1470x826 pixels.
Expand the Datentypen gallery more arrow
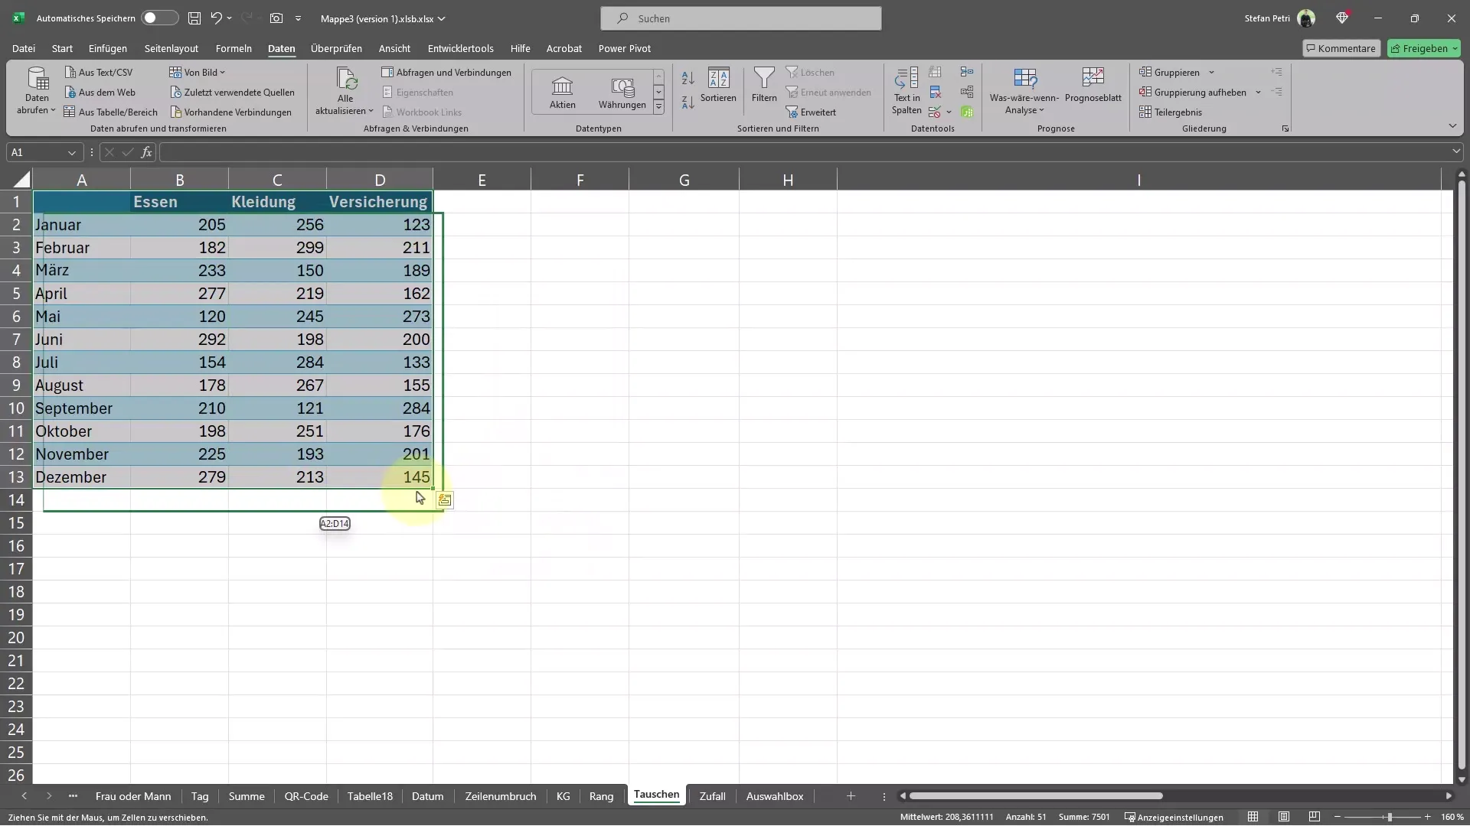point(658,107)
